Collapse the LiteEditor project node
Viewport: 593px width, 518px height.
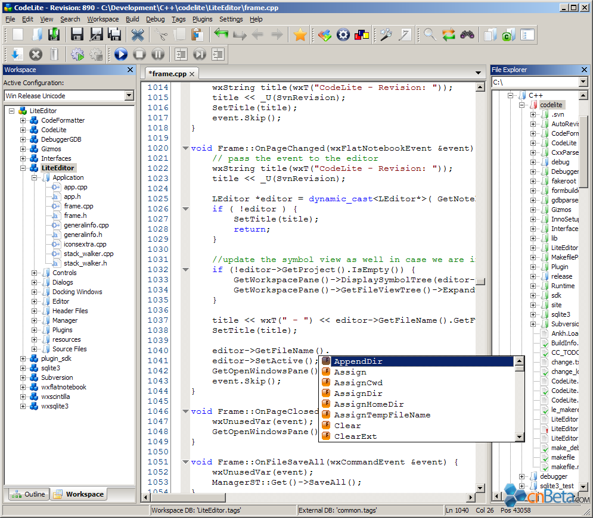[x=23, y=168]
